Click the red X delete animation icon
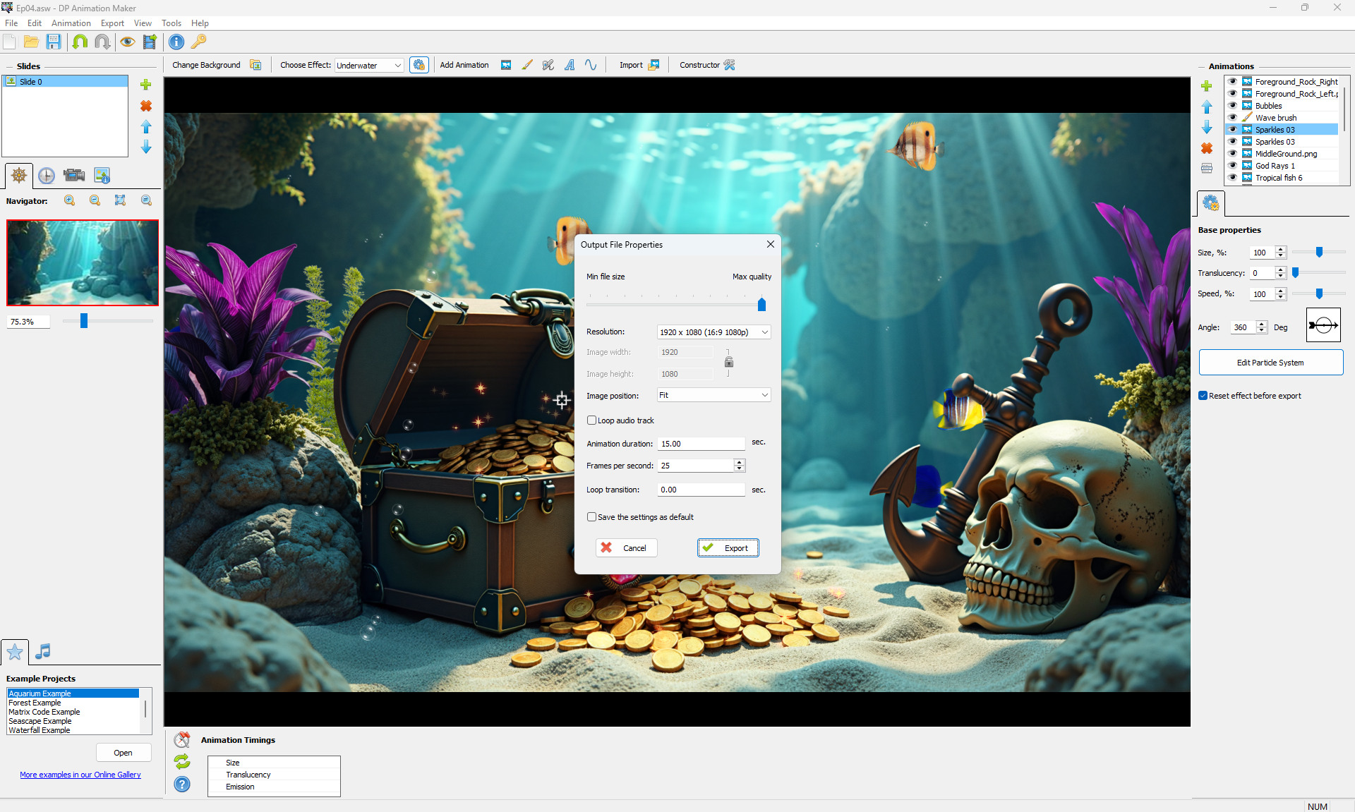This screenshot has width=1355, height=812. pos(1207,148)
